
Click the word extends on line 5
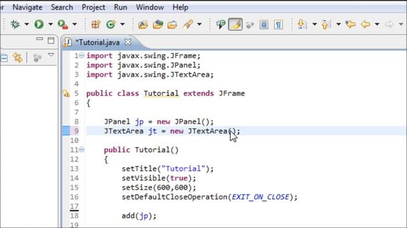[x=198, y=93]
